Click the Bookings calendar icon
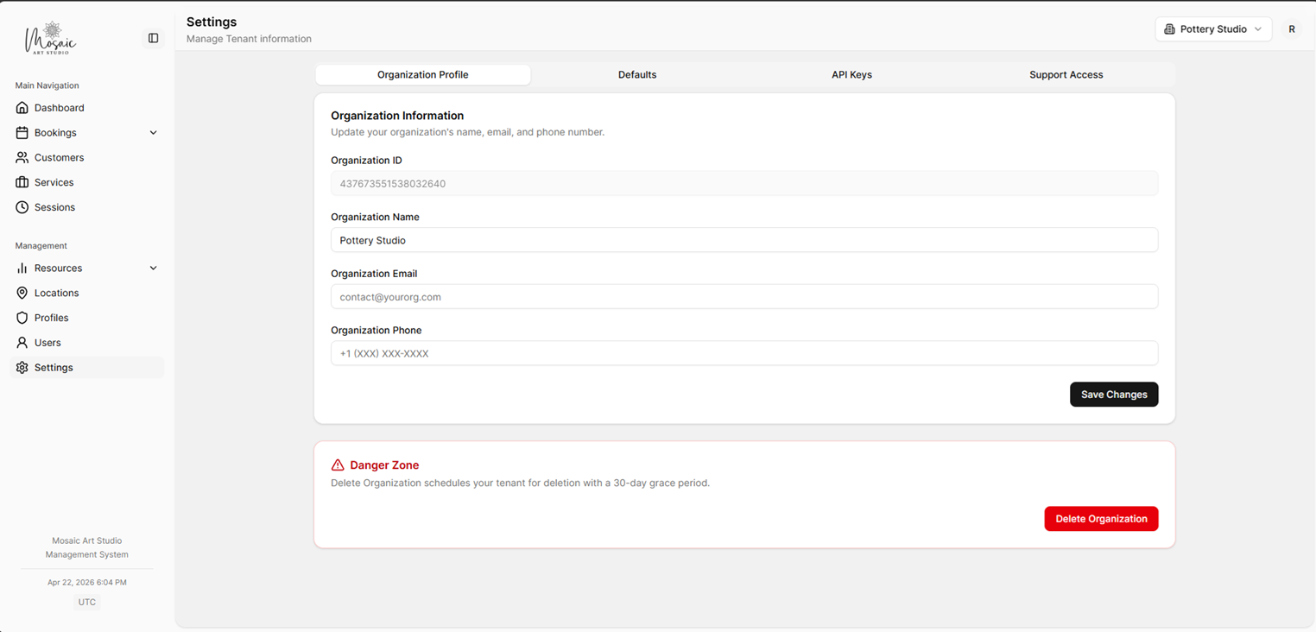 point(22,132)
